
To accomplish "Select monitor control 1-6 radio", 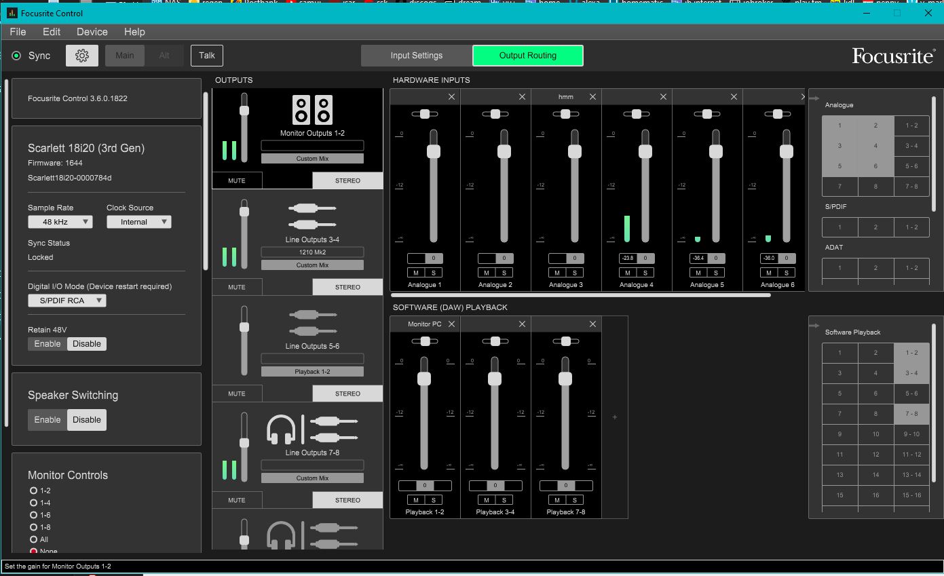I will [33, 515].
